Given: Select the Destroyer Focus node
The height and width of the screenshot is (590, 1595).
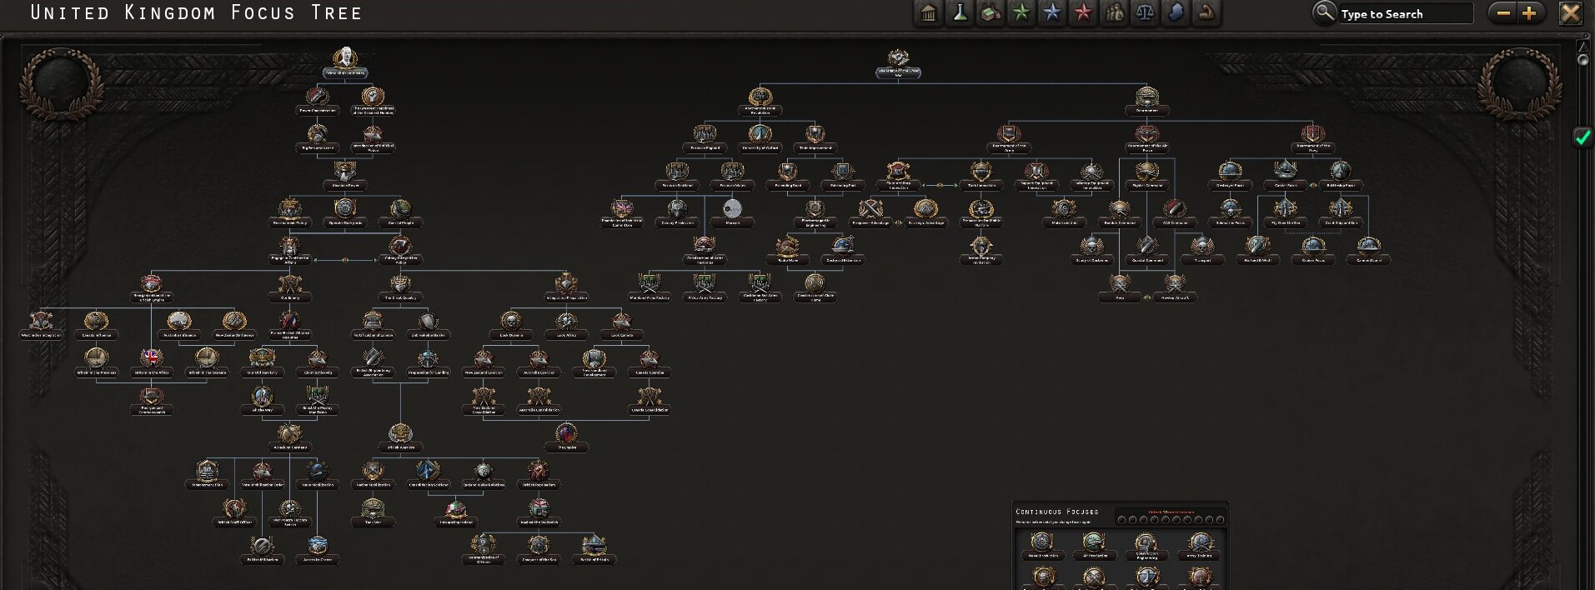Looking at the screenshot, I should pyautogui.click(x=1230, y=175).
